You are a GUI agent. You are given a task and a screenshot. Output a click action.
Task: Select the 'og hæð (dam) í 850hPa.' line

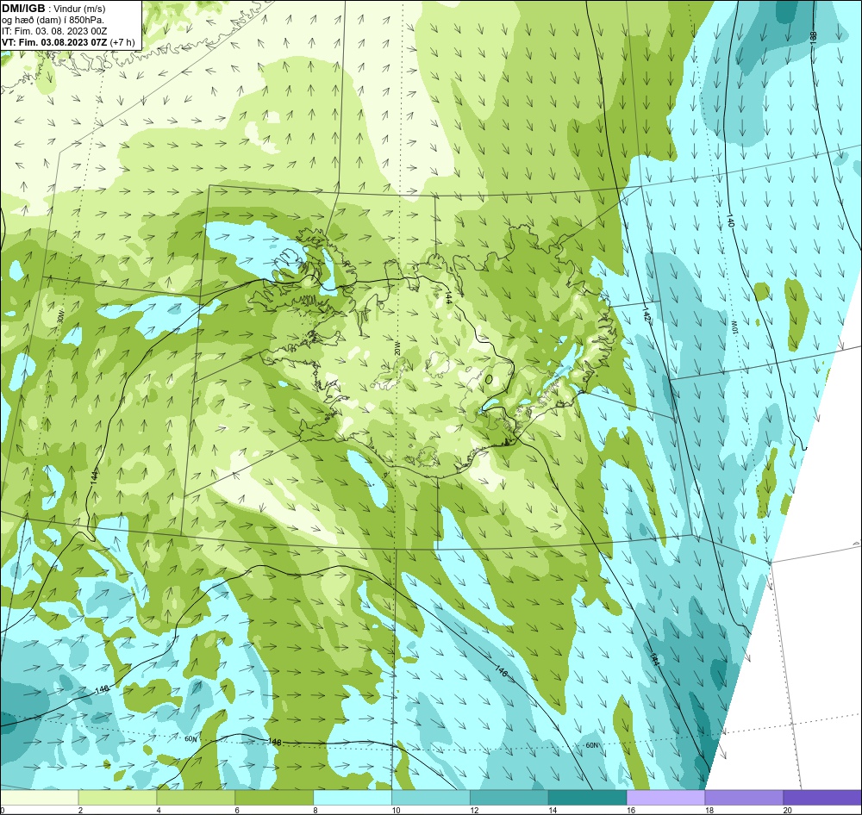click(x=53, y=21)
